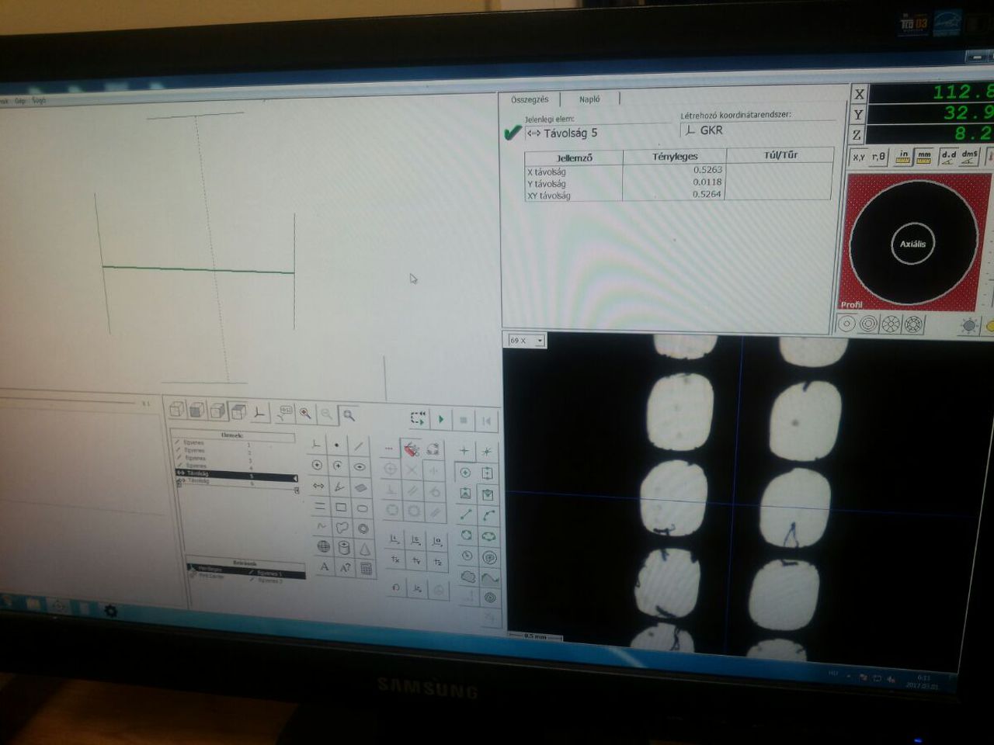The height and width of the screenshot is (745, 994).
Task: Select the coordinate axes view icon
Action: point(259,412)
